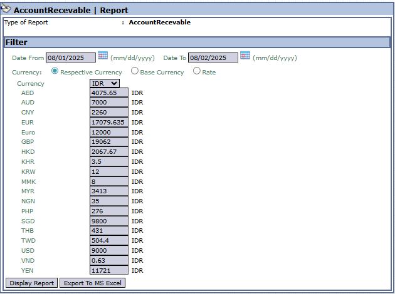Click the EUR rate field showing 17079.635

tap(109, 123)
